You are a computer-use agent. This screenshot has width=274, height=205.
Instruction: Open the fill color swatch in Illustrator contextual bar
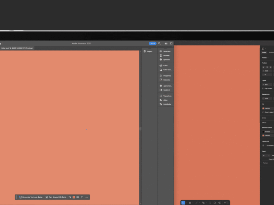pyautogui.click(x=74, y=197)
